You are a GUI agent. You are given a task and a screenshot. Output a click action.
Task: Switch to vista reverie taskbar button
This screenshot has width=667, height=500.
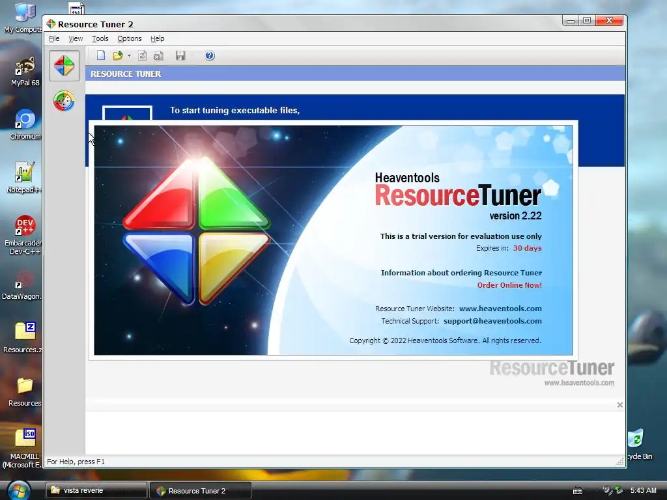[x=96, y=490]
